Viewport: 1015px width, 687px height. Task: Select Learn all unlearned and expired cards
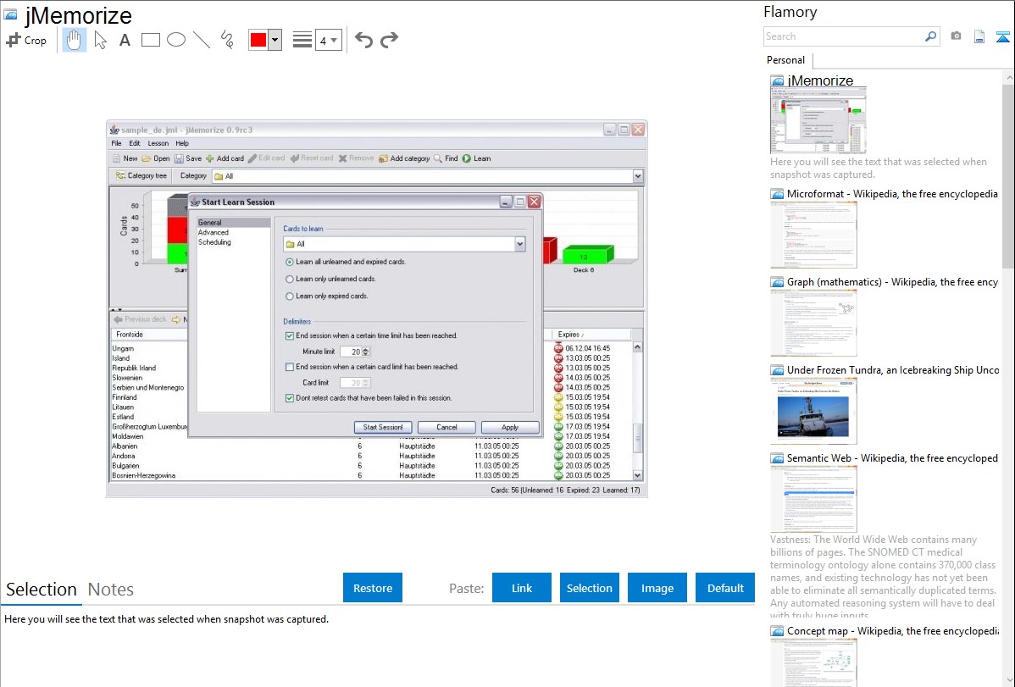(x=290, y=263)
